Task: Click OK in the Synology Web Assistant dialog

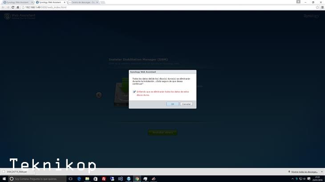Action: point(172,104)
